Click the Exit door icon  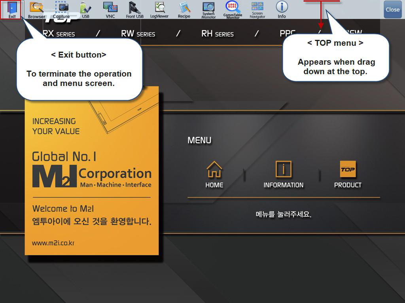click(x=12, y=9)
